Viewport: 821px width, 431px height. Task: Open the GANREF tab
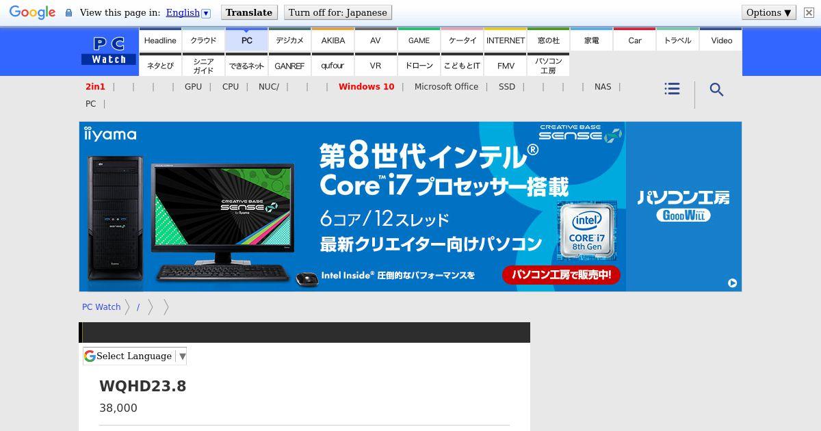click(289, 66)
